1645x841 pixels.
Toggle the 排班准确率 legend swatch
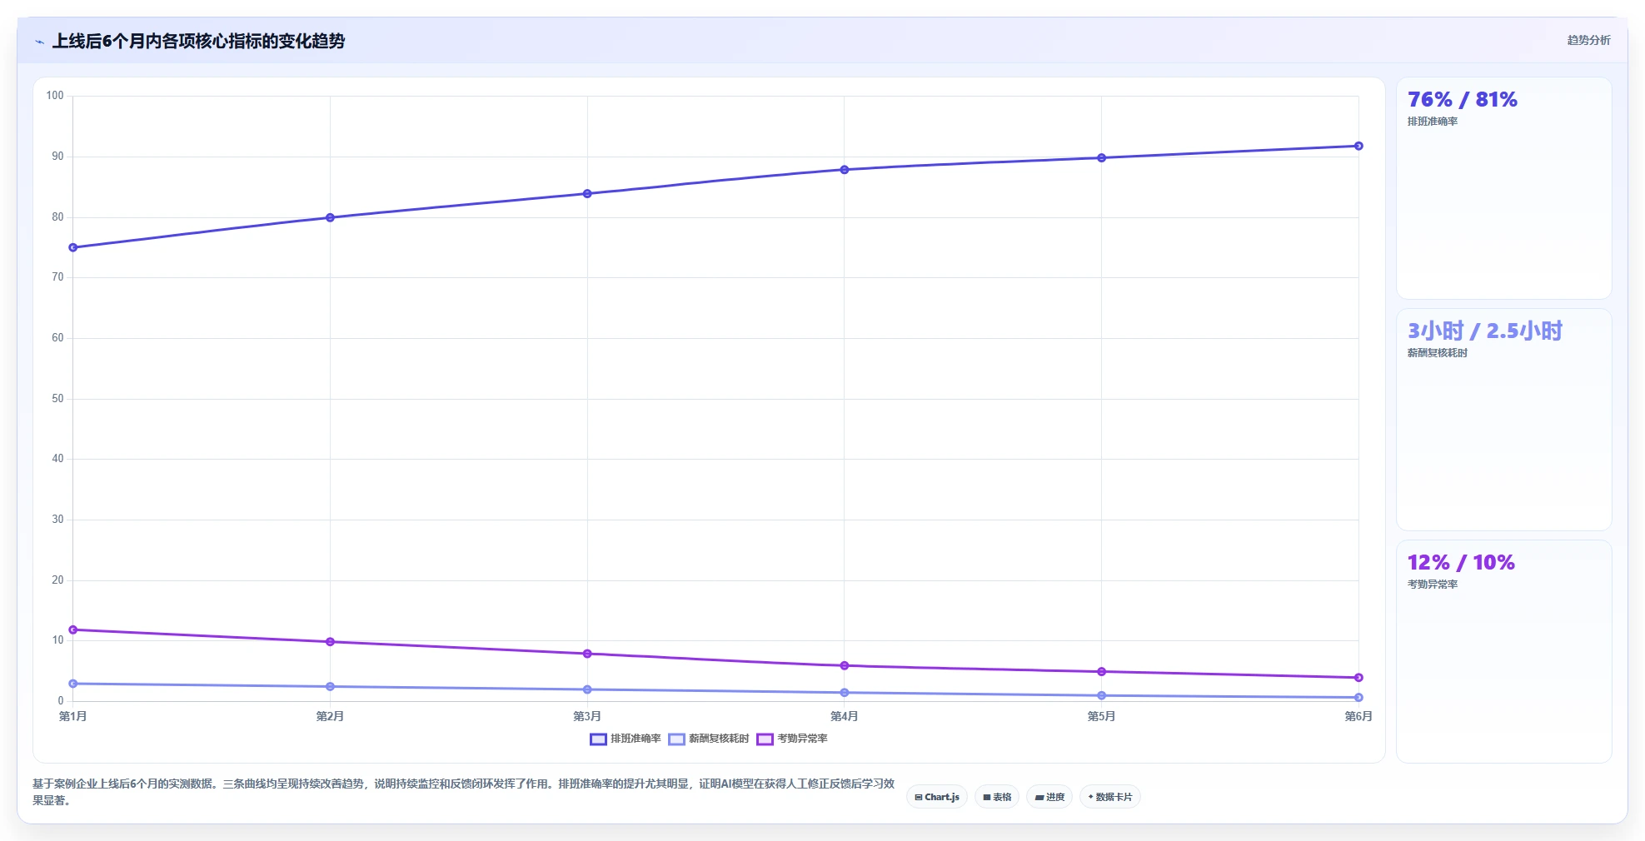click(598, 739)
